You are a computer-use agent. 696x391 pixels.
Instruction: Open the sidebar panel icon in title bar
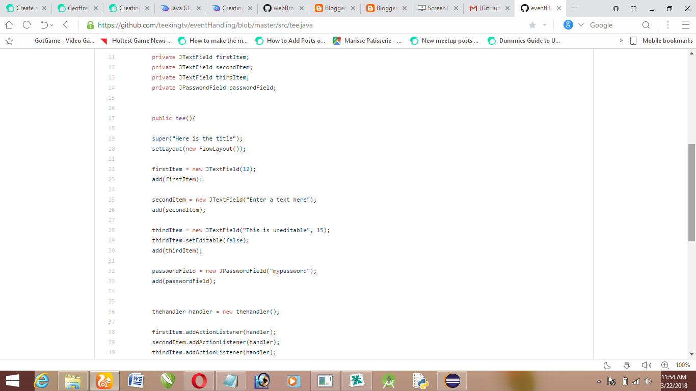[x=615, y=8]
